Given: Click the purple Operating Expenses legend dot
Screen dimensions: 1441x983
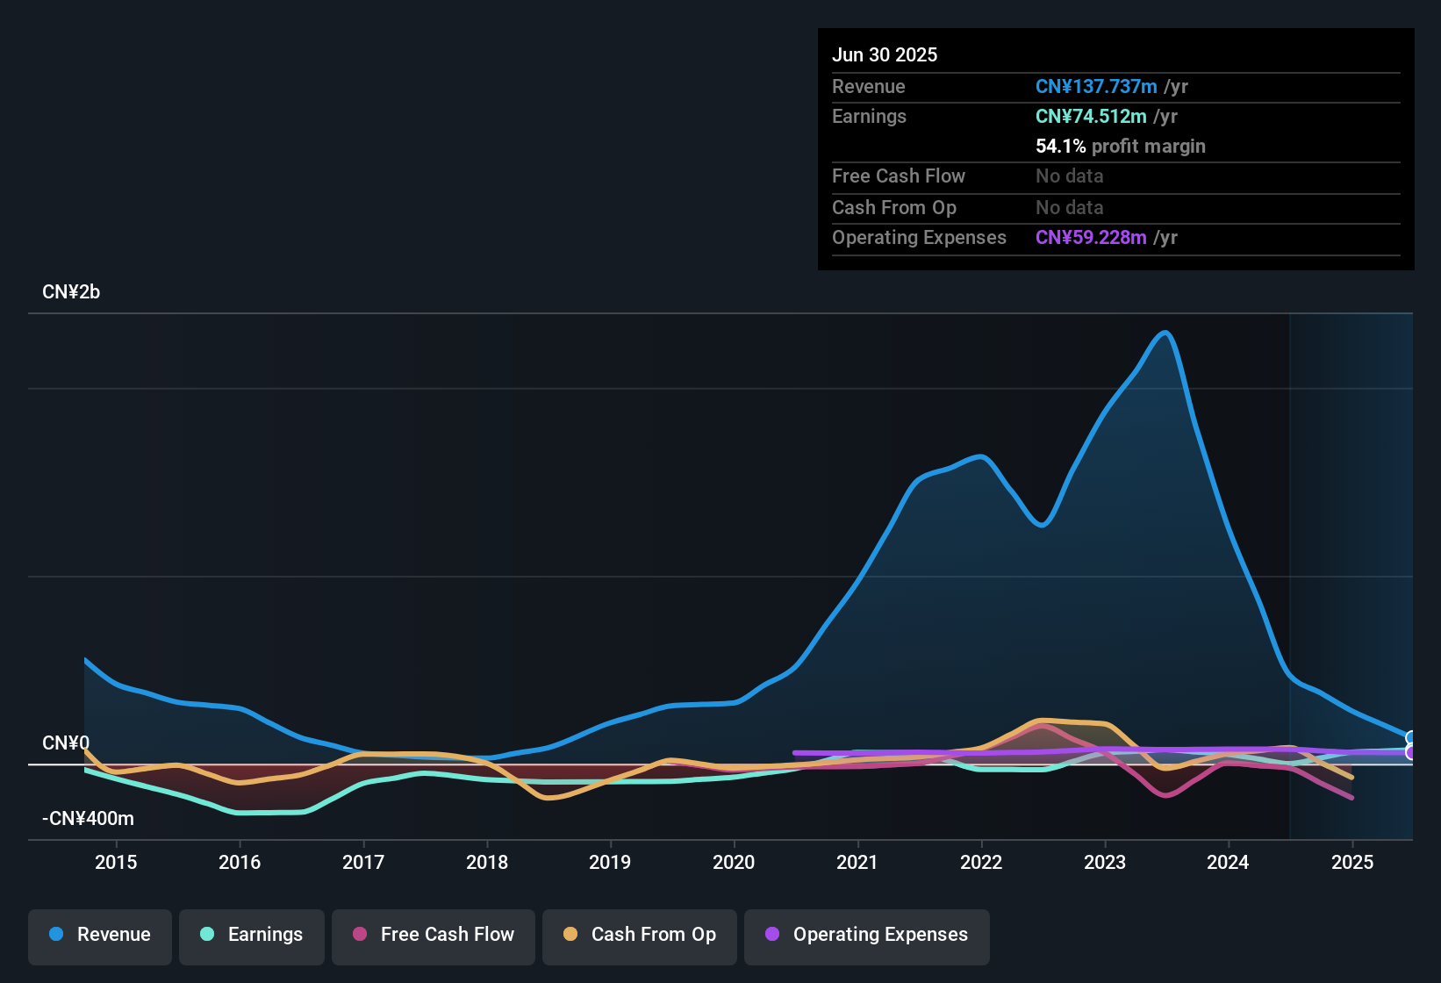Looking at the screenshot, I should 771,935.
